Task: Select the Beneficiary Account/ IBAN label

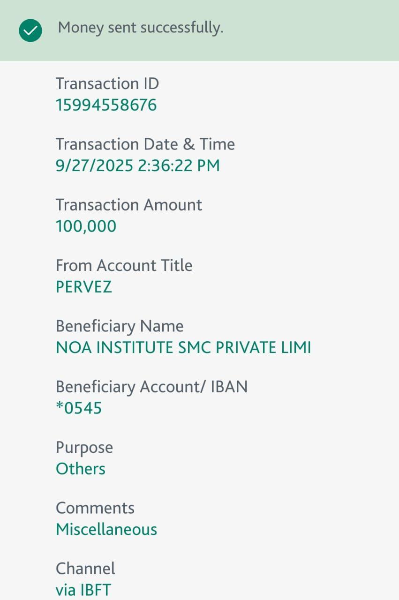Action: pyautogui.click(x=151, y=387)
